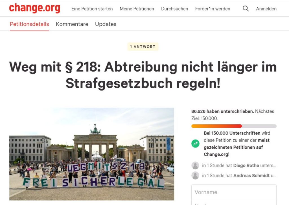The image size is (289, 205).
Task: Click Diego Rothe's avatar icon
Action: [x=195, y=166]
